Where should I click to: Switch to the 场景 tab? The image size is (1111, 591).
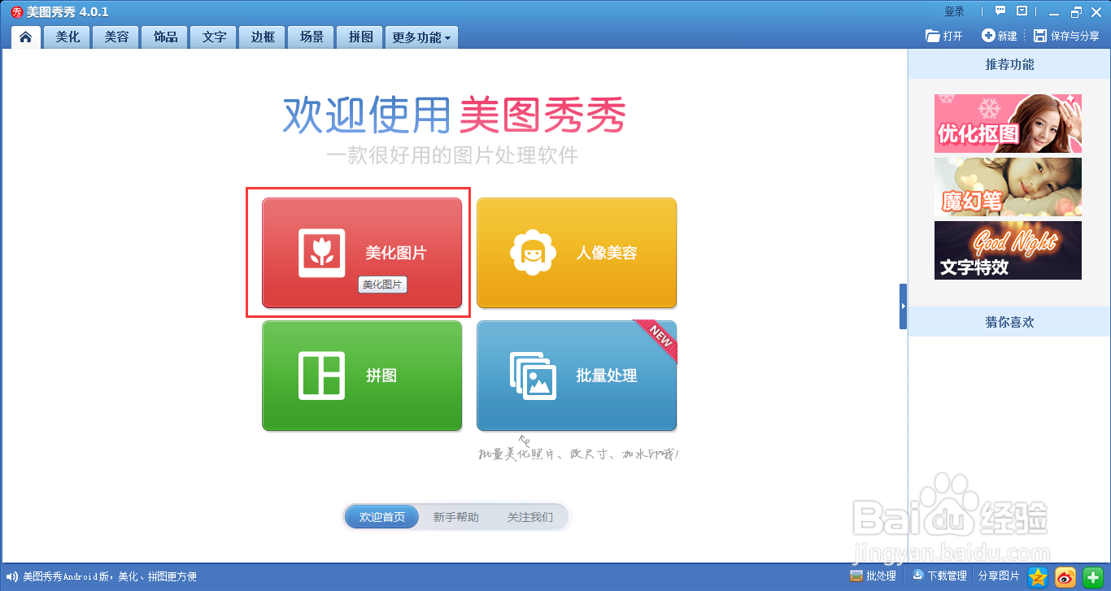click(312, 37)
